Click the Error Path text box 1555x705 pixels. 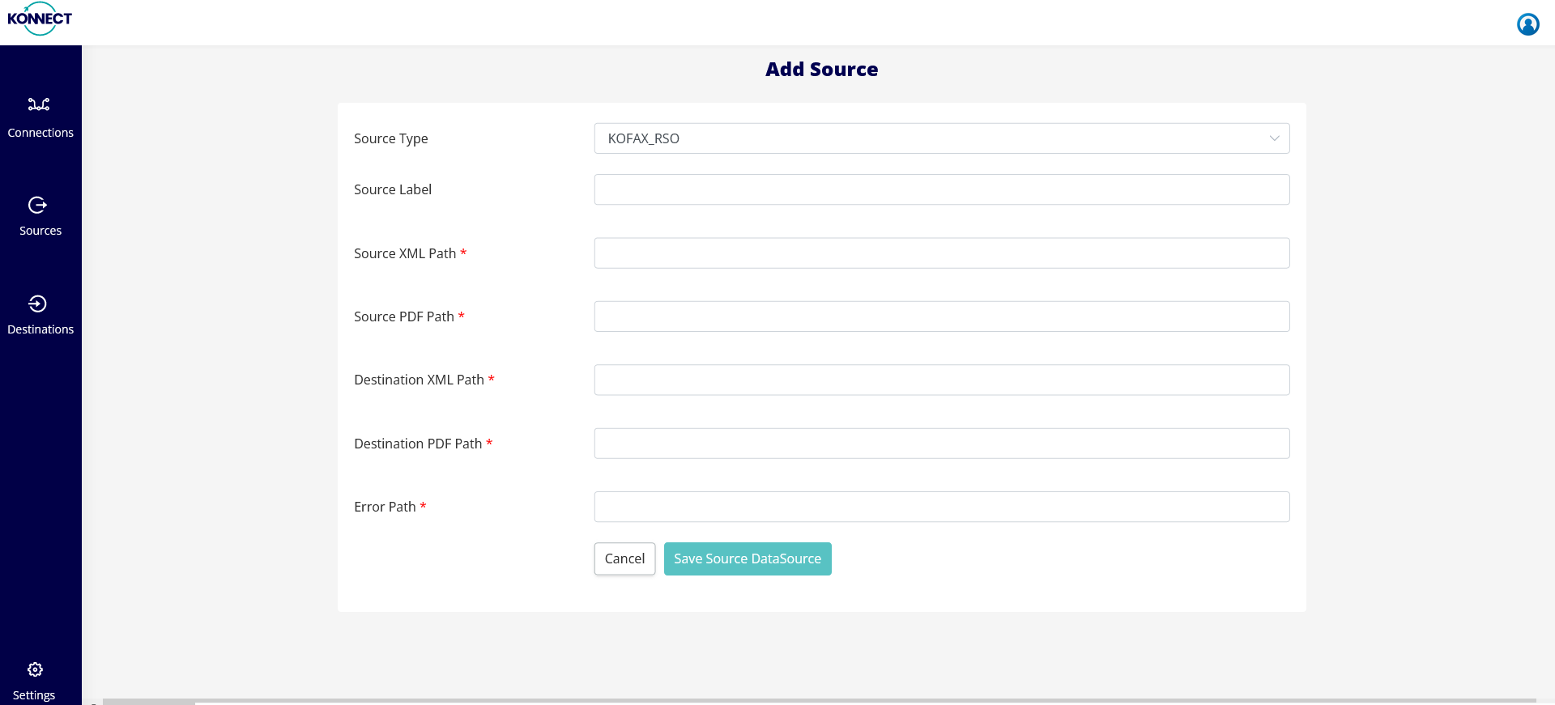coord(941,507)
